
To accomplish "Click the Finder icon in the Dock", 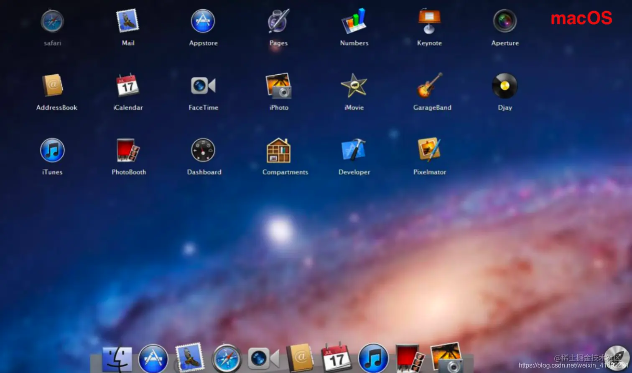I will pyautogui.click(x=117, y=359).
